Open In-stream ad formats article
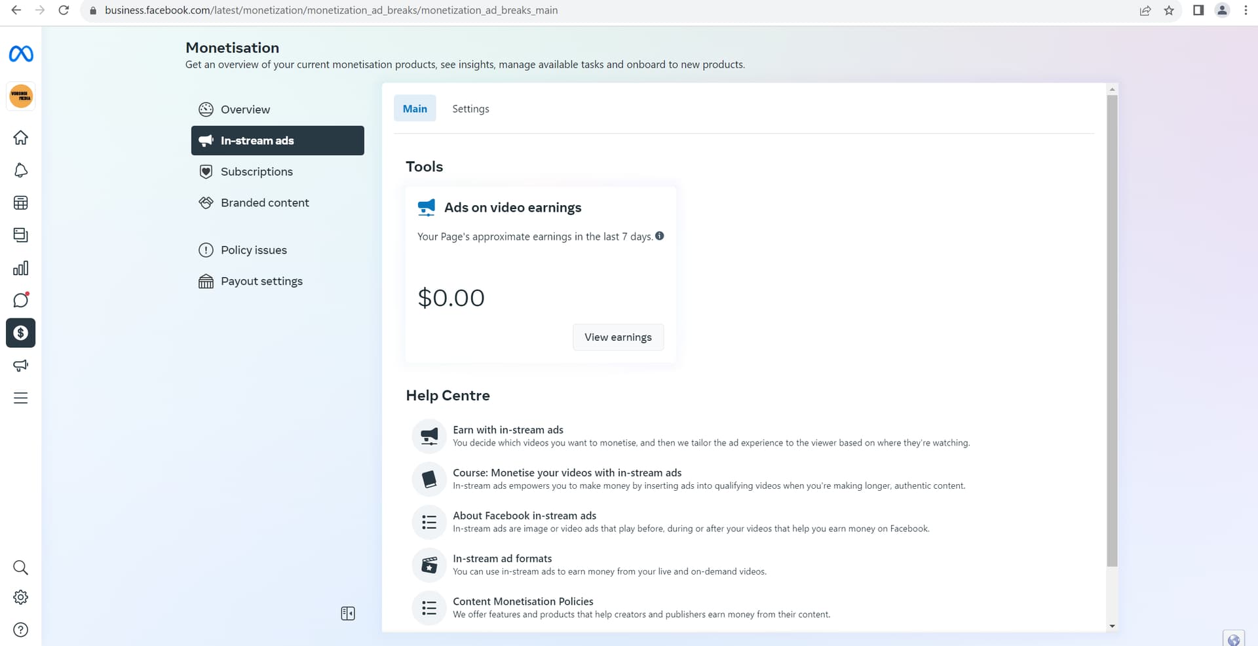Viewport: 1258px width, 646px height. point(503,559)
